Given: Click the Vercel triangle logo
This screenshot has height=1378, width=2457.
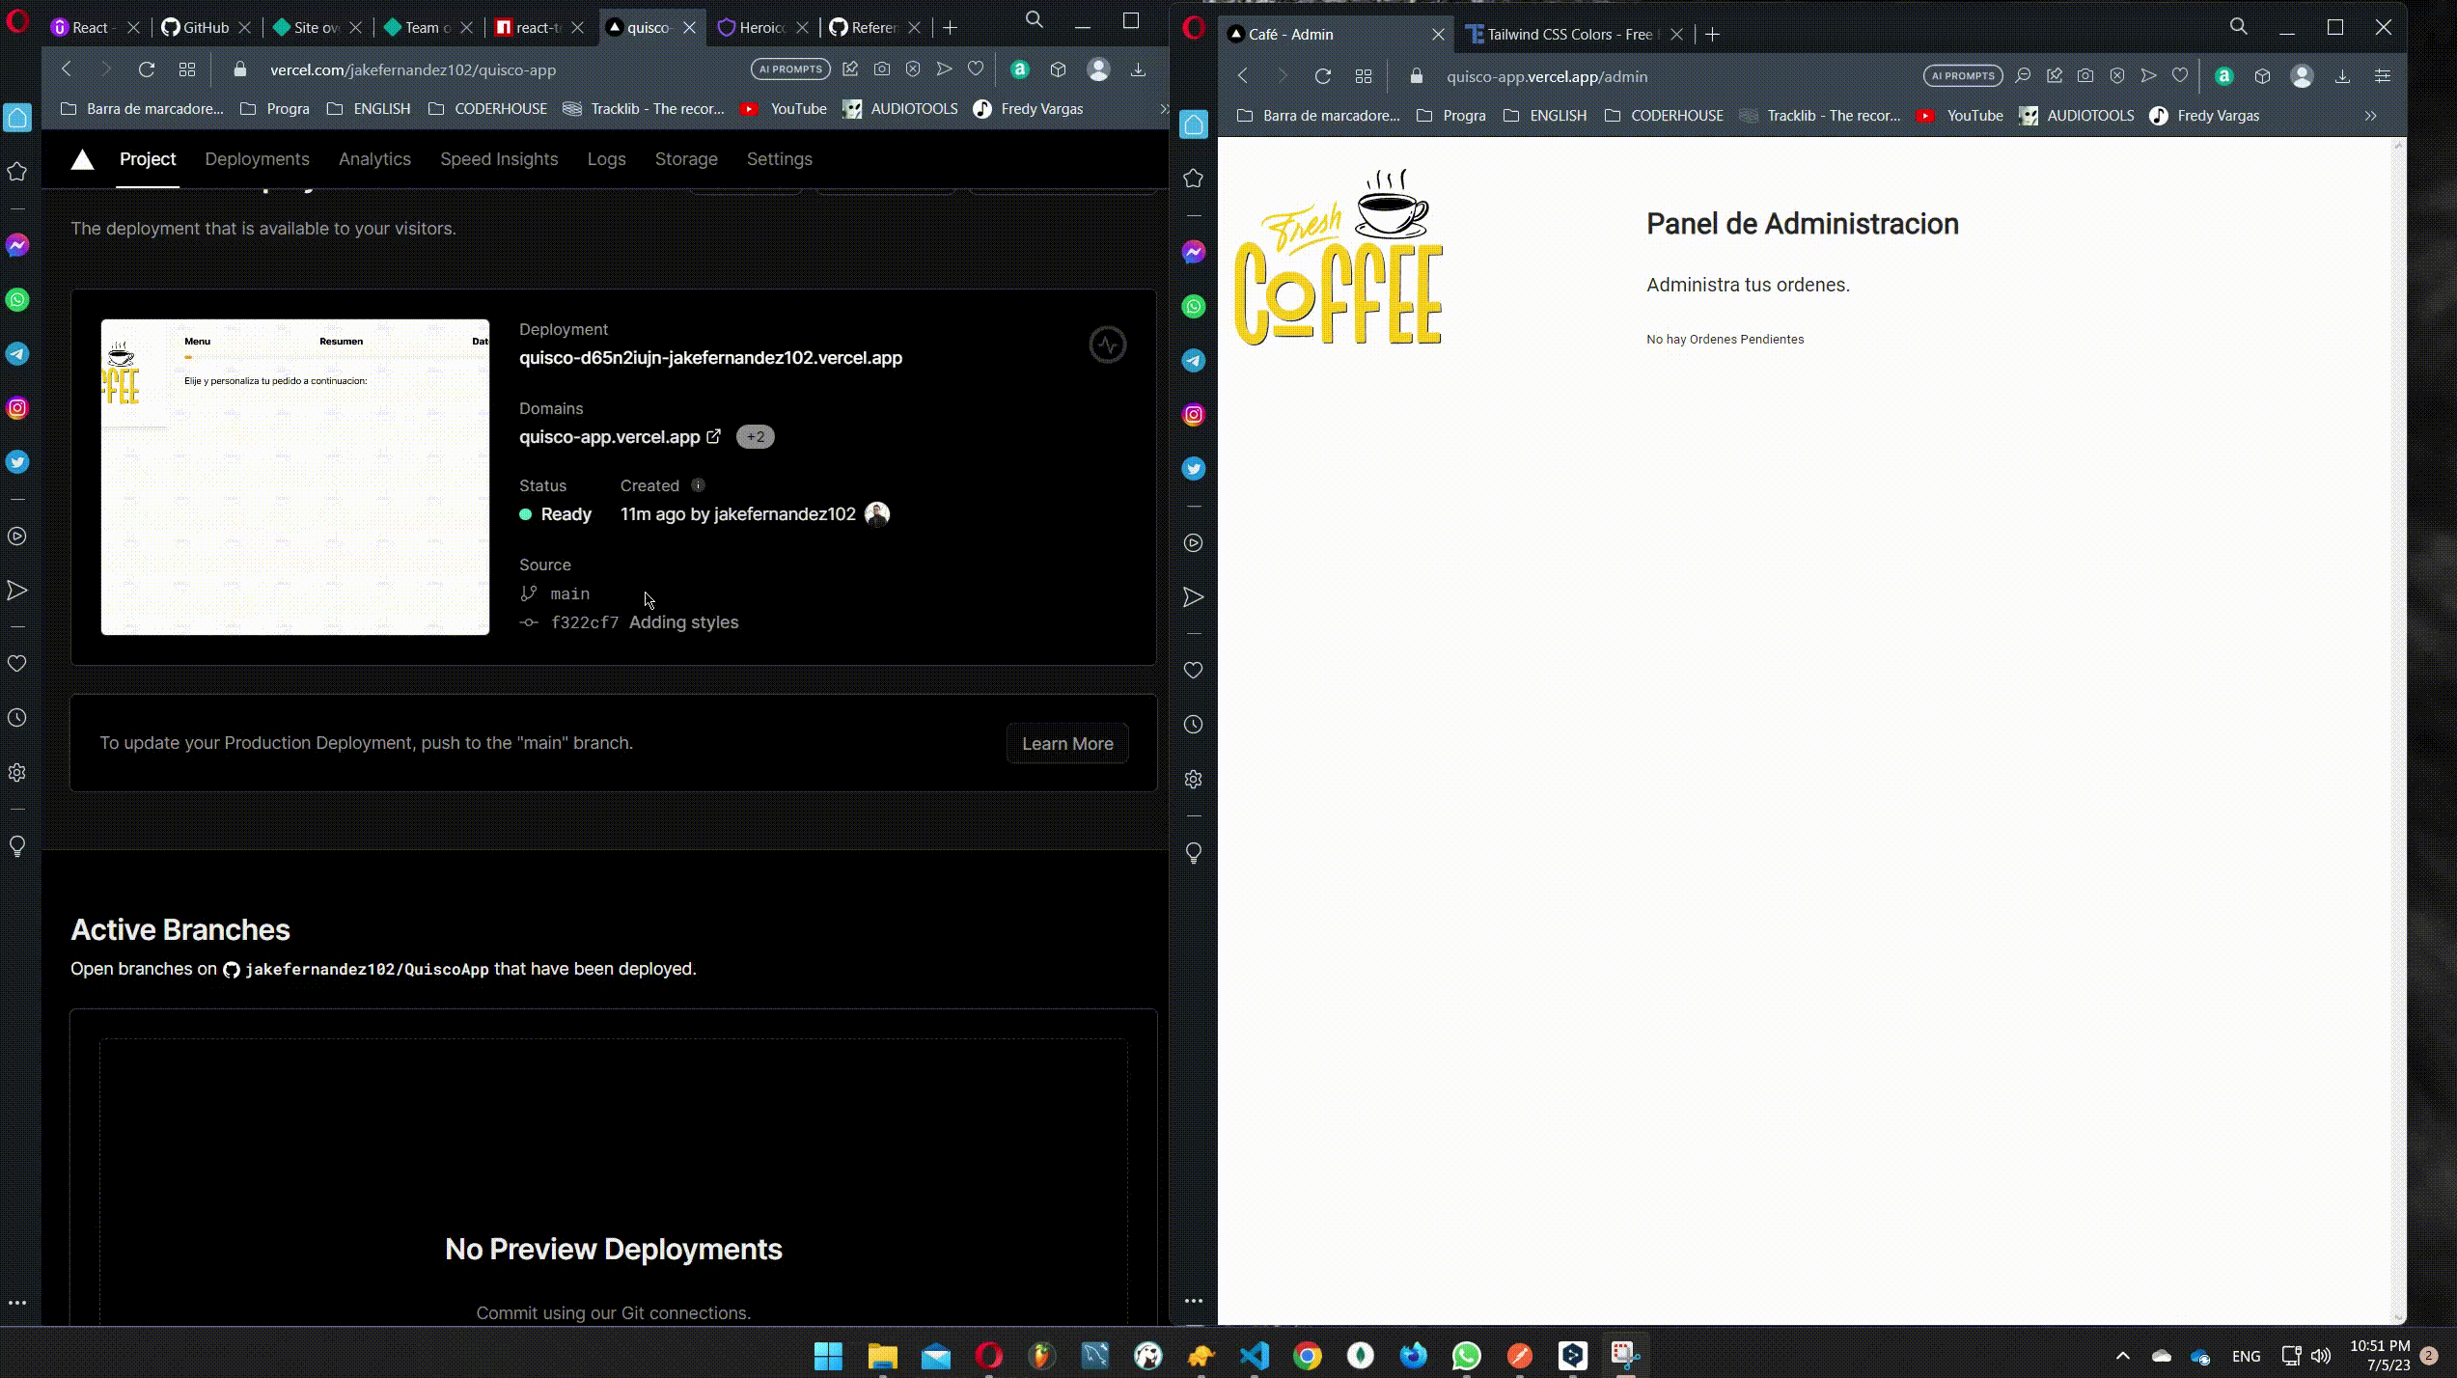Looking at the screenshot, I should (x=82, y=159).
